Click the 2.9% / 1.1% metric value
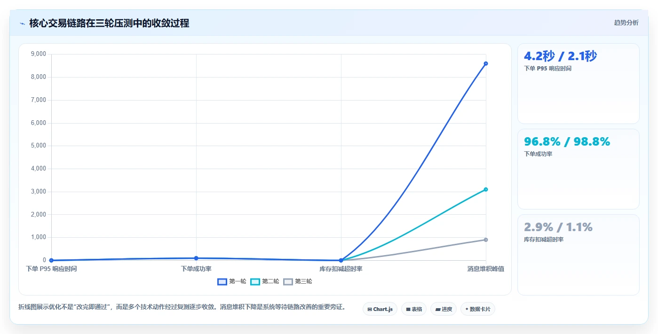658x334 pixels. click(558, 227)
